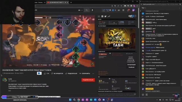Open the Chrome extensions puzzle icon
Image resolution: width=182 pixels, height=102 pixels.
(x=125, y=6)
